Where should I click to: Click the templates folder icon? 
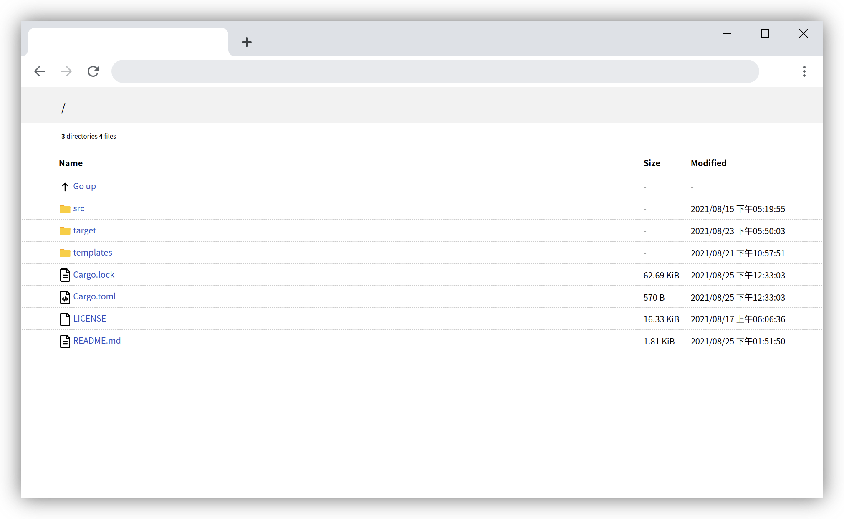pyautogui.click(x=65, y=253)
